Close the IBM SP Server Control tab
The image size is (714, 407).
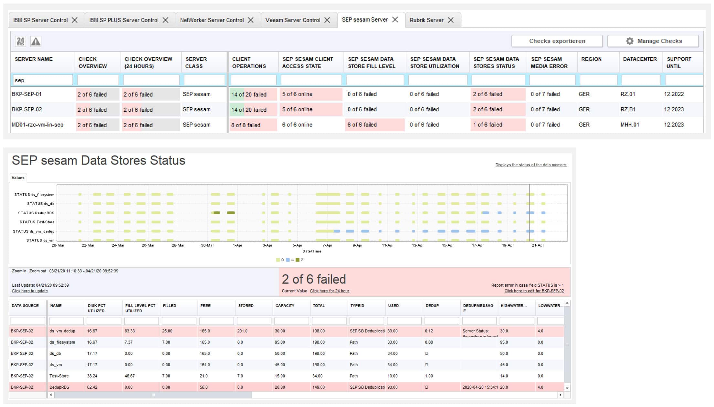click(x=75, y=20)
